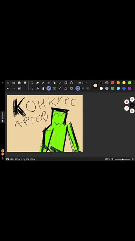
Task: Stop the screen recording with red square
Action: point(127,102)
